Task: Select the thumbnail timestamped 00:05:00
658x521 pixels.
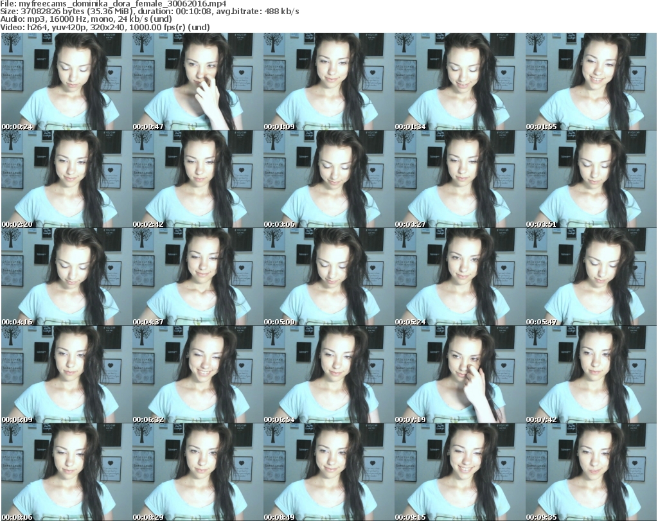Action: pos(328,277)
